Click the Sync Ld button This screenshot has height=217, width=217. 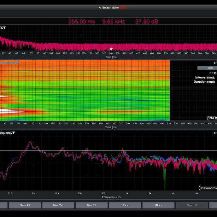coord(192,205)
